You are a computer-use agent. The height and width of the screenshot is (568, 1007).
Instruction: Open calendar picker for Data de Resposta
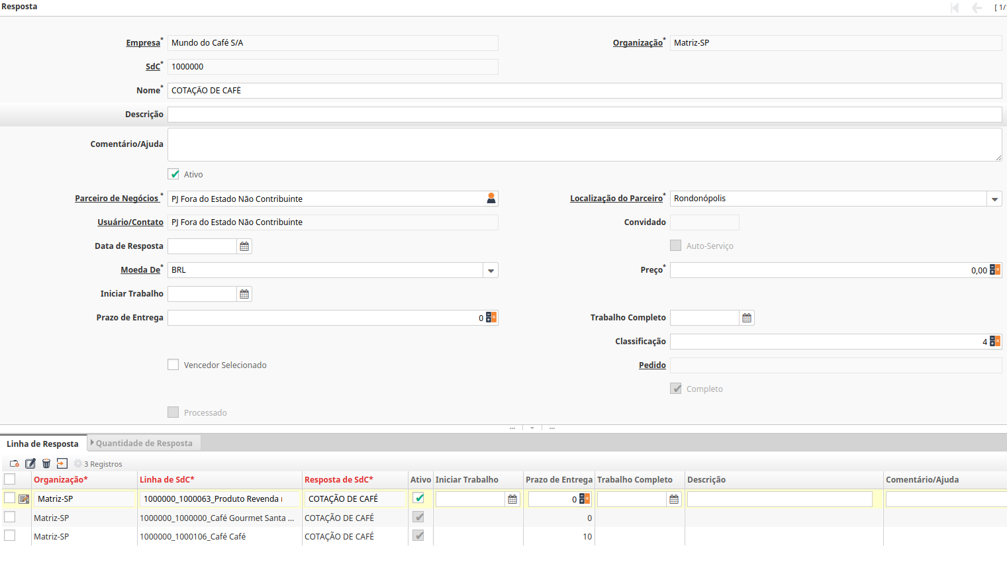click(x=244, y=246)
